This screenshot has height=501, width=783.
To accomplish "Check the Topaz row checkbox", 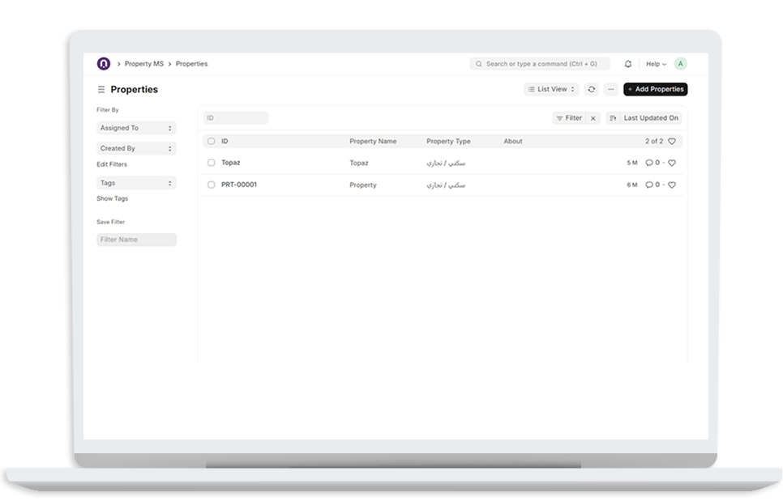I will [212, 163].
